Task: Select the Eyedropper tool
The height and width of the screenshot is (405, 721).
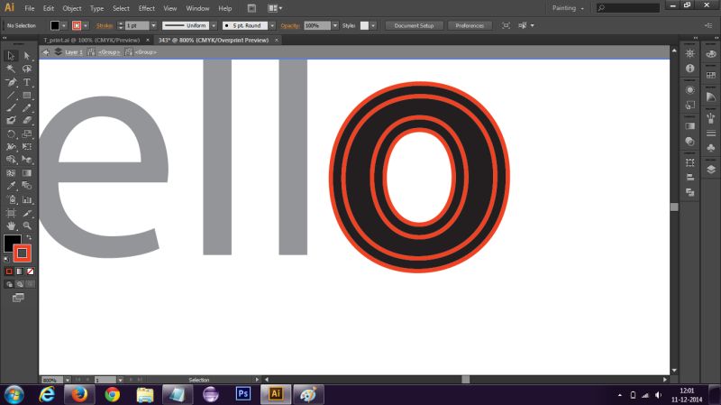Action: click(11, 186)
